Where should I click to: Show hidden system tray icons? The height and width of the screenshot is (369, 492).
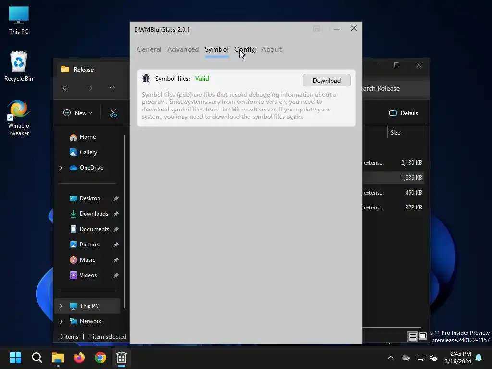point(391,357)
